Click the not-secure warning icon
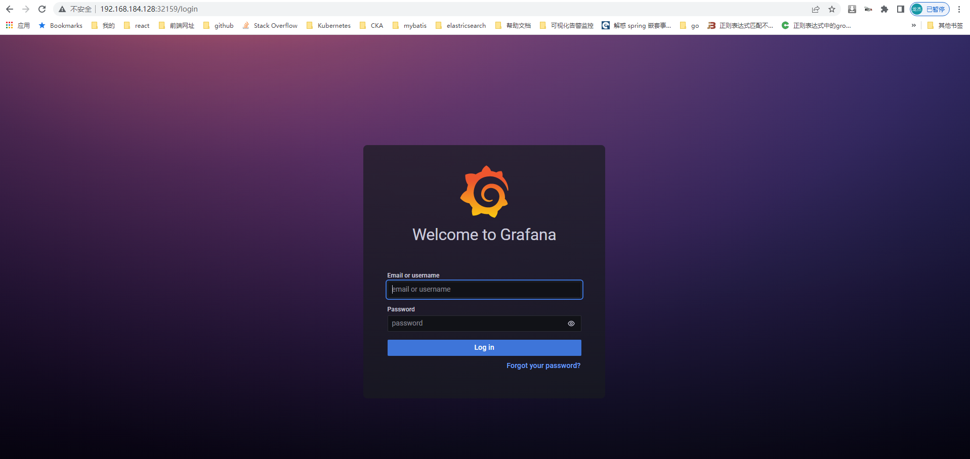This screenshot has width=970, height=459. click(x=62, y=9)
